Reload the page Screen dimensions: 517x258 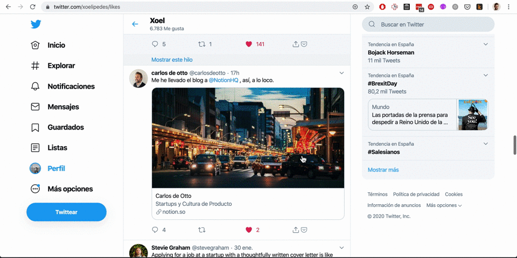click(x=33, y=6)
